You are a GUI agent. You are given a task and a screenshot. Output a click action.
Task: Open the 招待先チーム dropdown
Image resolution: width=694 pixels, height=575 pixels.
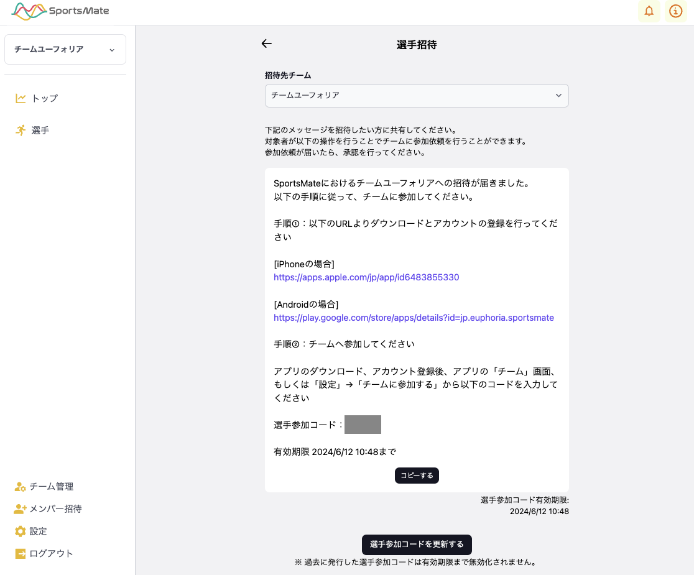click(x=417, y=96)
